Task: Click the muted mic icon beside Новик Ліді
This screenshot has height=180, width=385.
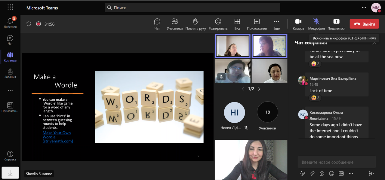Action: [246, 128]
